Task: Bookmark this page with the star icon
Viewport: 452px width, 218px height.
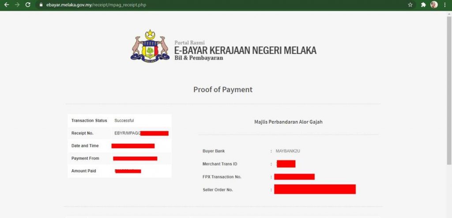Action: [410, 5]
